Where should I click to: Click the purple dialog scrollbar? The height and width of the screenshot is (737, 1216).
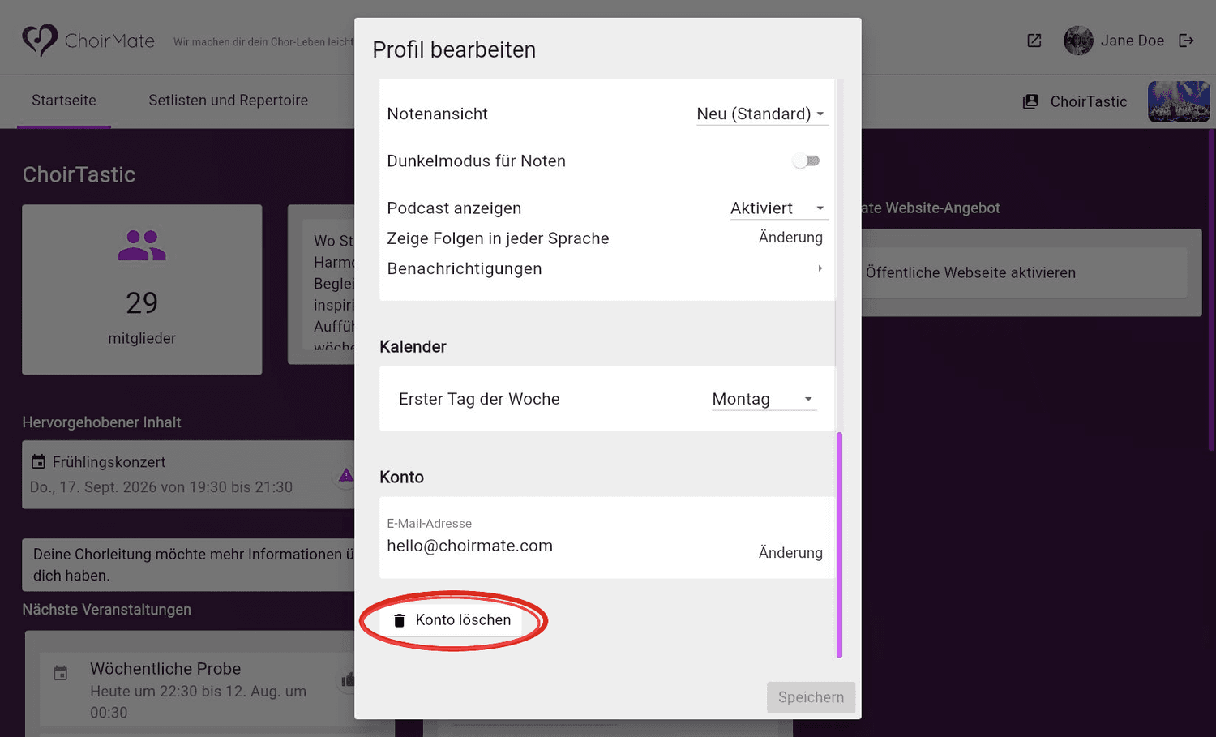pyautogui.click(x=839, y=545)
